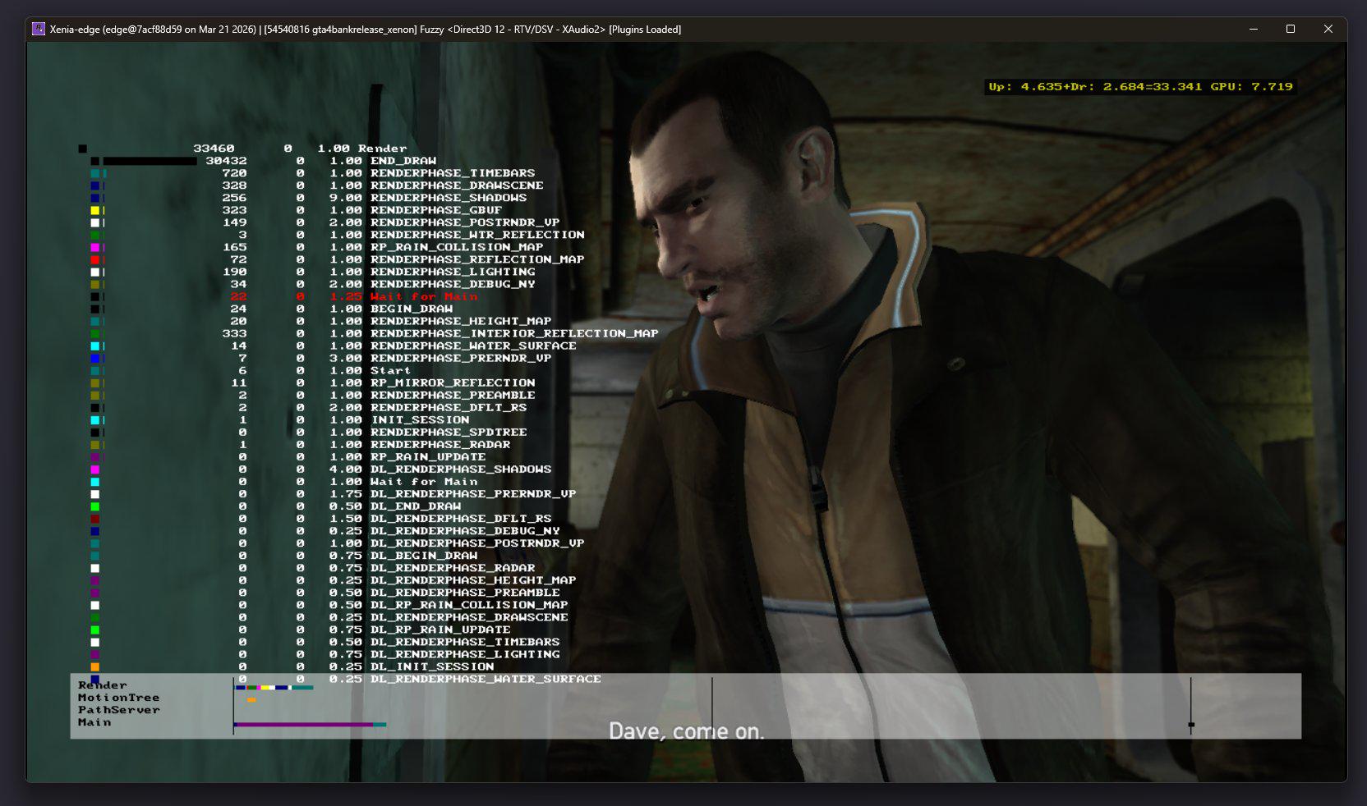
Task: Click the orange swatch beside DL_INIT_SESSION
Action: click(95, 667)
